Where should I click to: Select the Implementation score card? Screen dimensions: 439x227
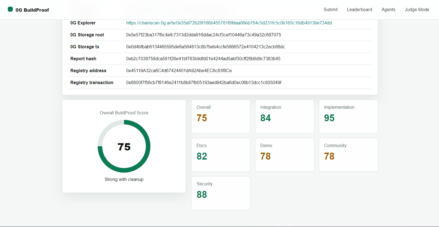(x=348, y=117)
